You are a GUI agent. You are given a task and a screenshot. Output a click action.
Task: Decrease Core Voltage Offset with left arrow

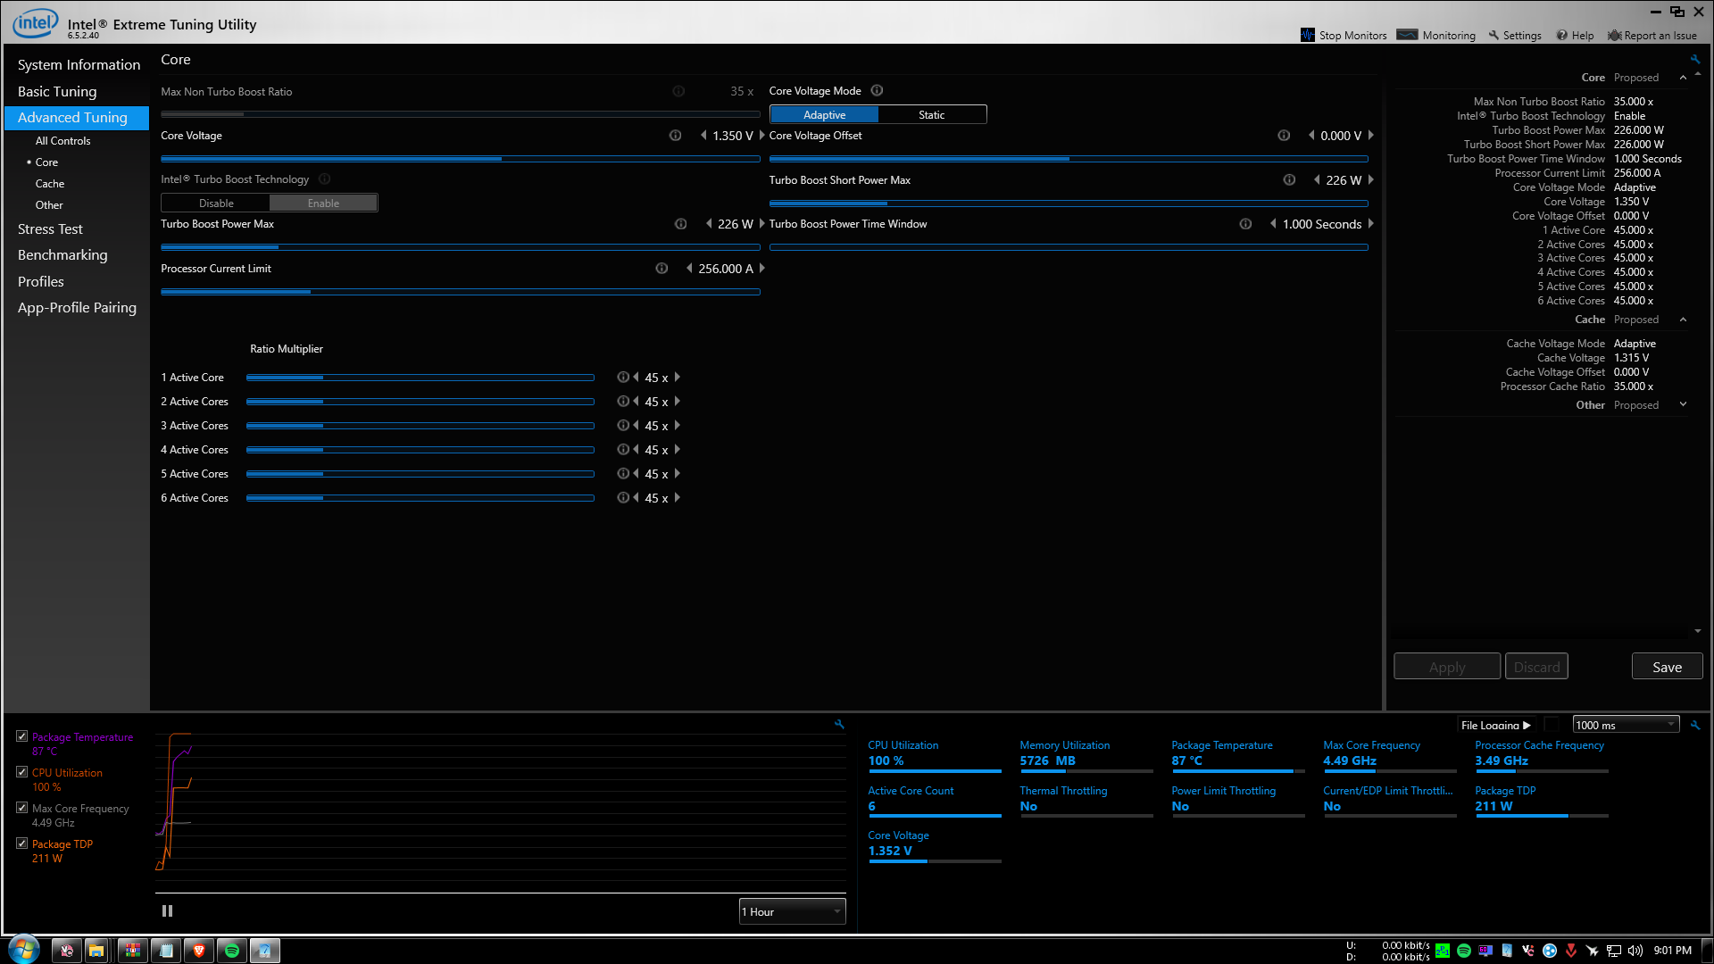[1311, 136]
